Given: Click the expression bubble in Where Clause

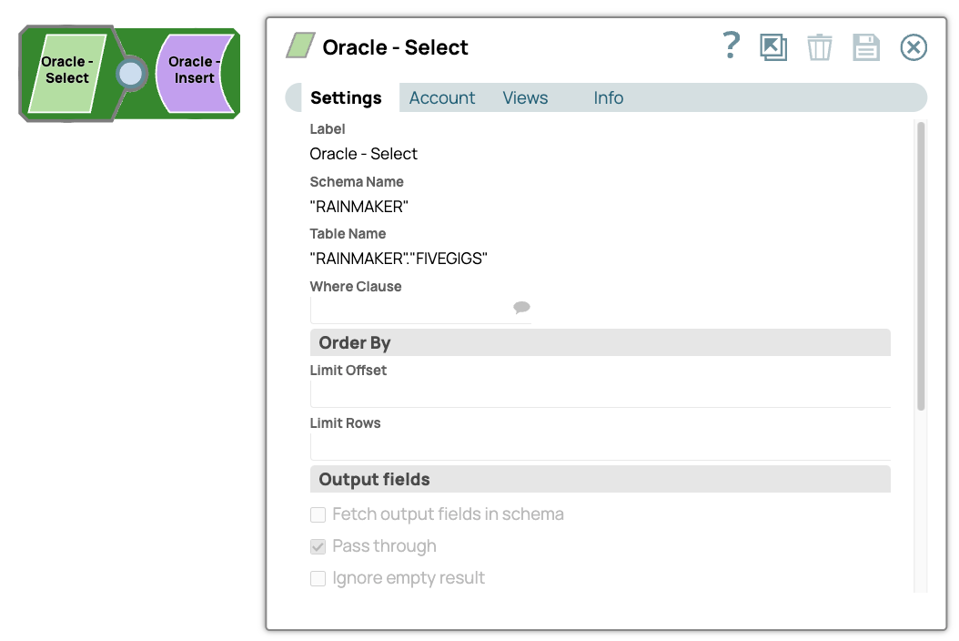Looking at the screenshot, I should (521, 308).
